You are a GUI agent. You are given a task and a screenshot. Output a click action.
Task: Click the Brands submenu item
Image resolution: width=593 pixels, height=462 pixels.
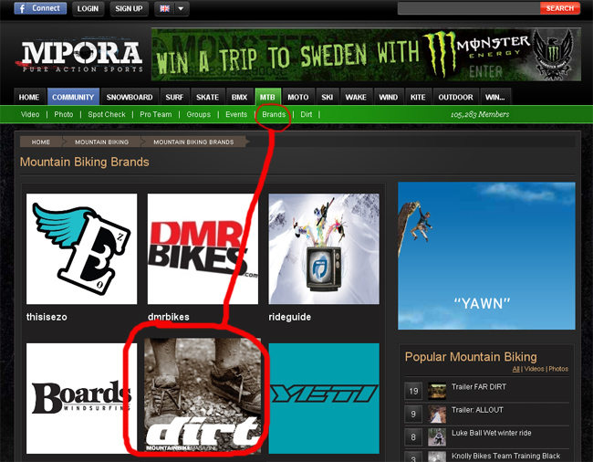274,115
